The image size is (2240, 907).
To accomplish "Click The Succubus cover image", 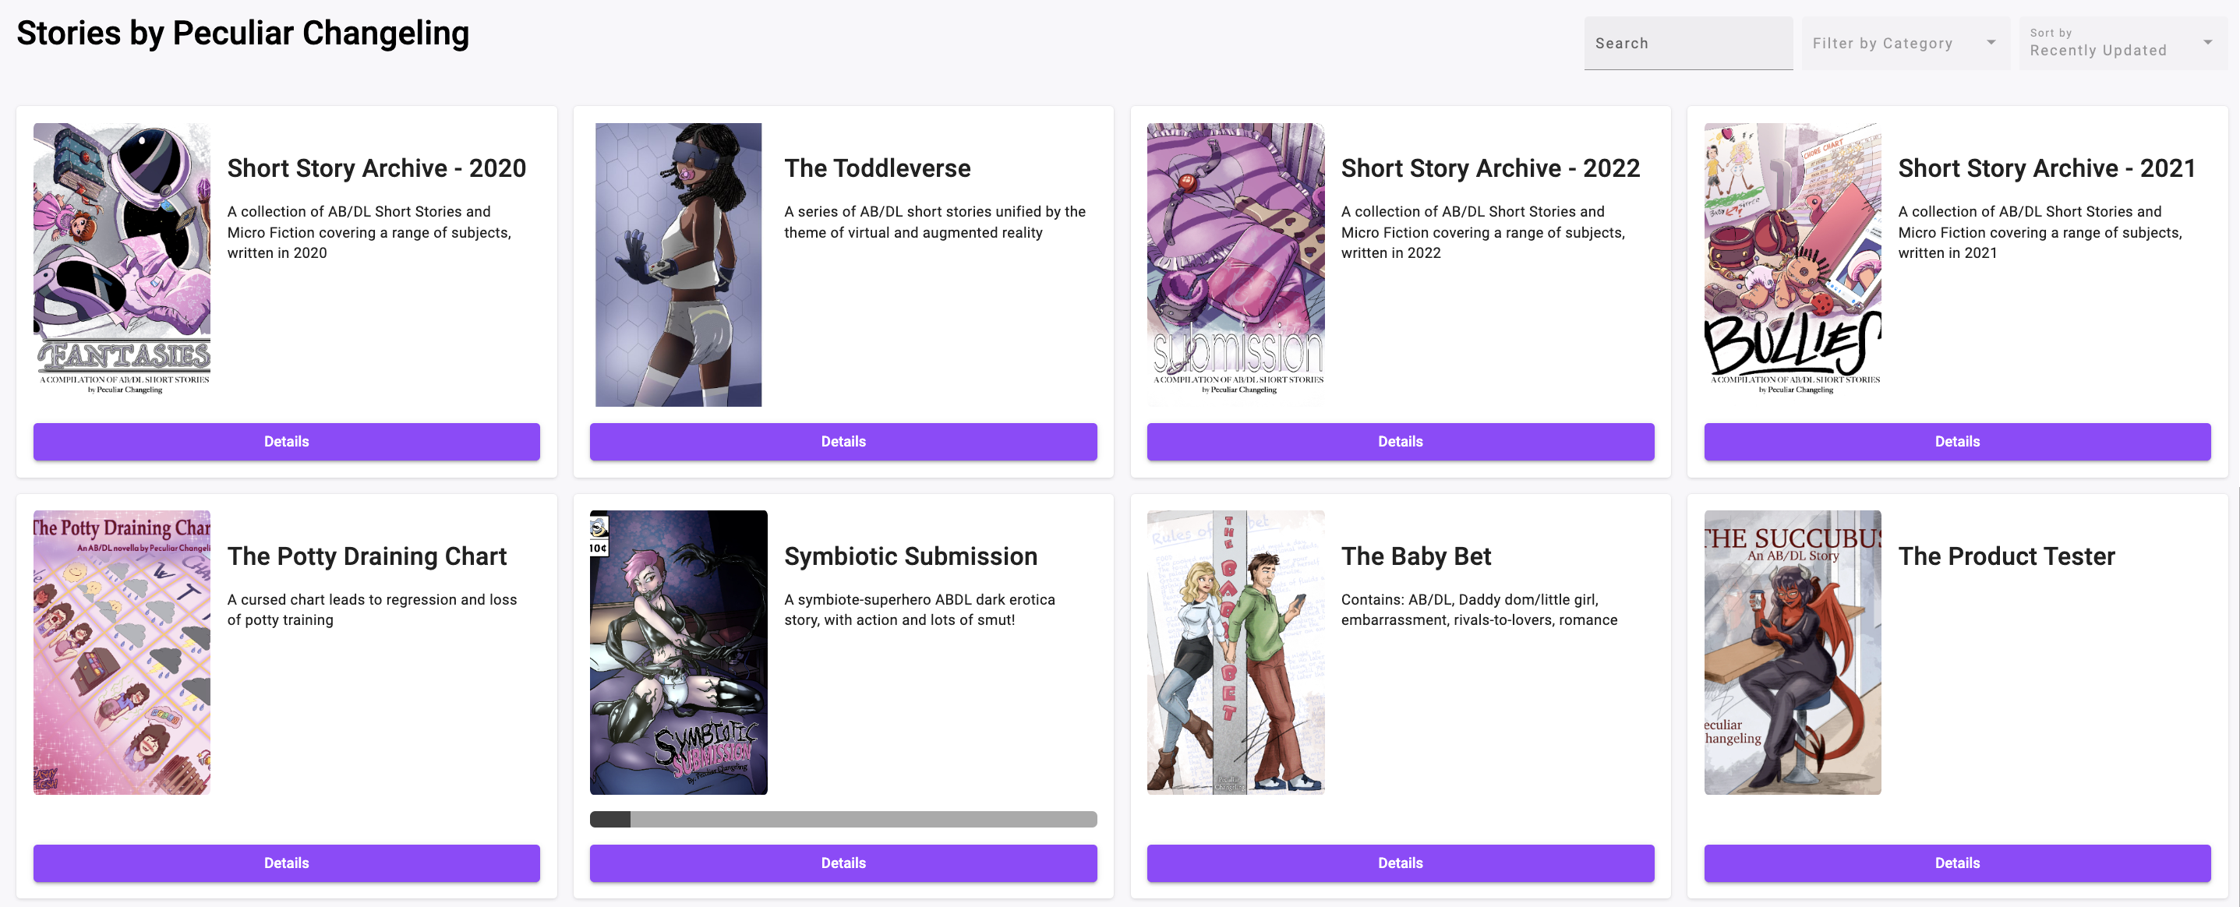I will [1792, 652].
